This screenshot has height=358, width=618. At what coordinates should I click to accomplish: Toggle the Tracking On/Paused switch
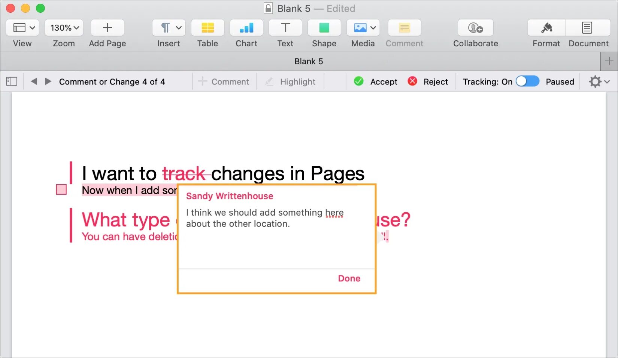click(527, 81)
